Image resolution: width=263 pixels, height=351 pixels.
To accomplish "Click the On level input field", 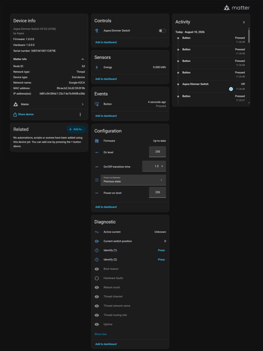I will coord(158,152).
